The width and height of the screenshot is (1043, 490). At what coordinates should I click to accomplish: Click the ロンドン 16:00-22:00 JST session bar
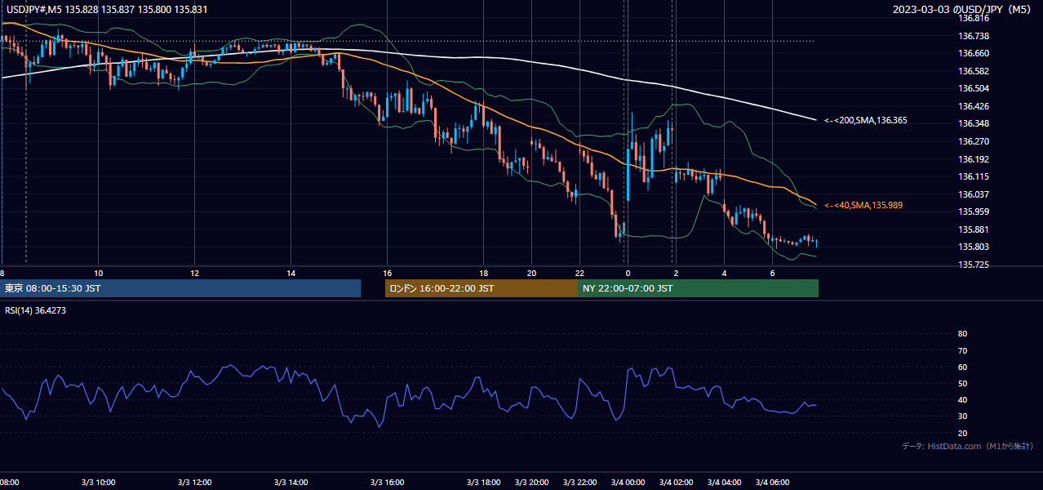click(x=481, y=288)
